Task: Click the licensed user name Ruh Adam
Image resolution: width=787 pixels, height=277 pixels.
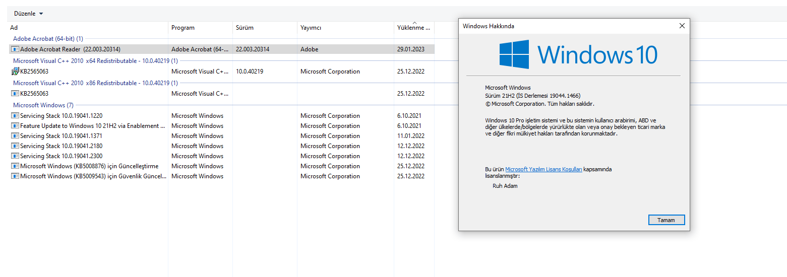Action: pos(505,186)
